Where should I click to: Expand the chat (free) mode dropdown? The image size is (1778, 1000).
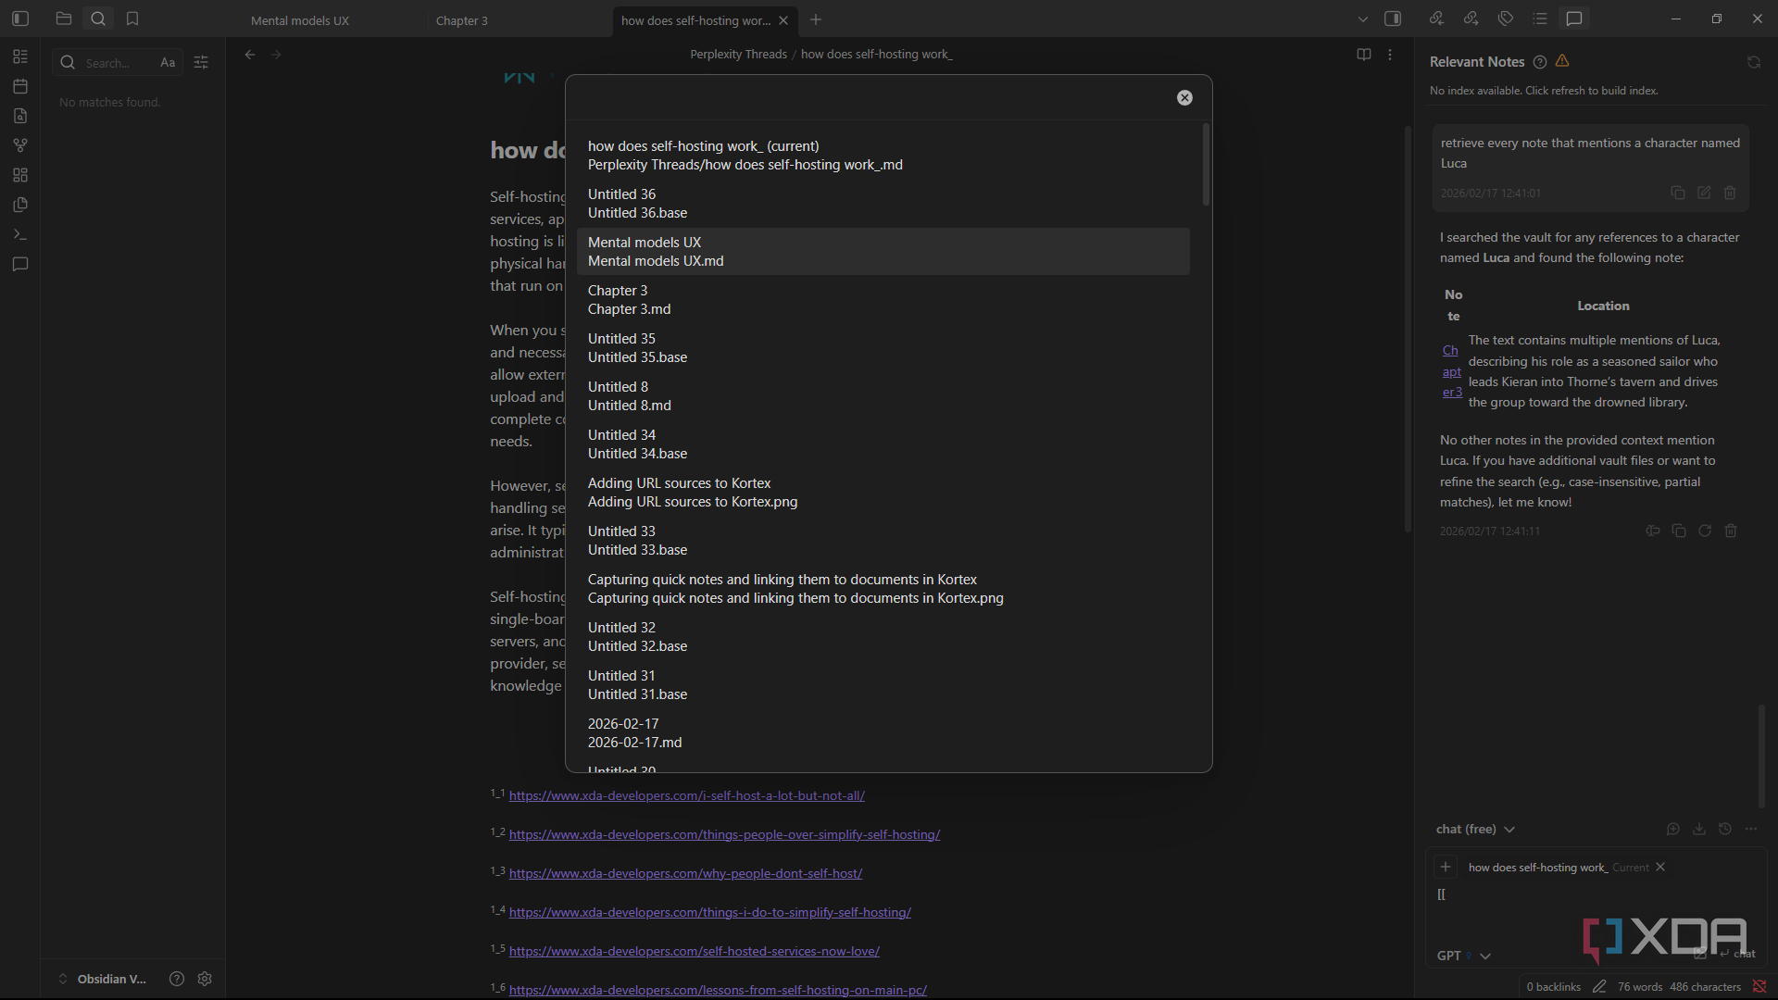point(1475,830)
